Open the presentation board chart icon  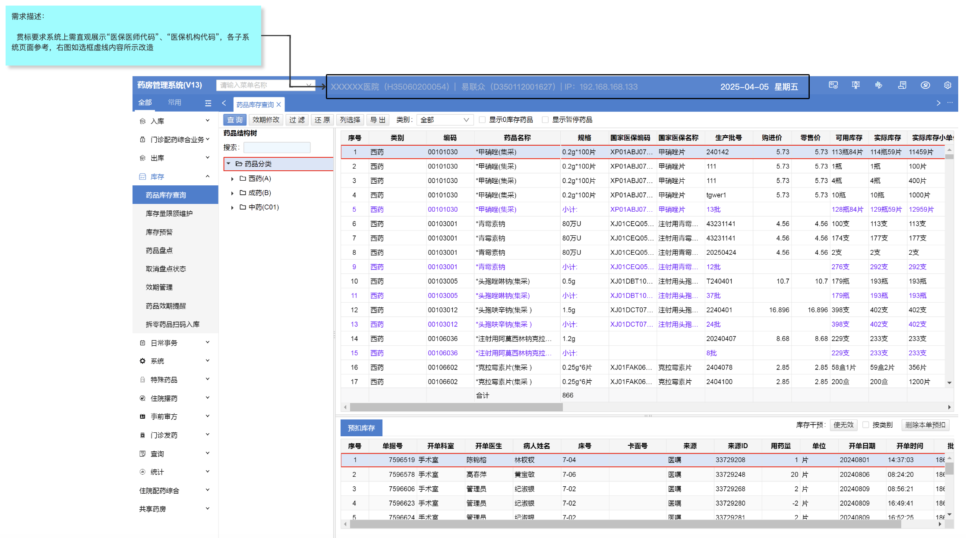coord(856,85)
